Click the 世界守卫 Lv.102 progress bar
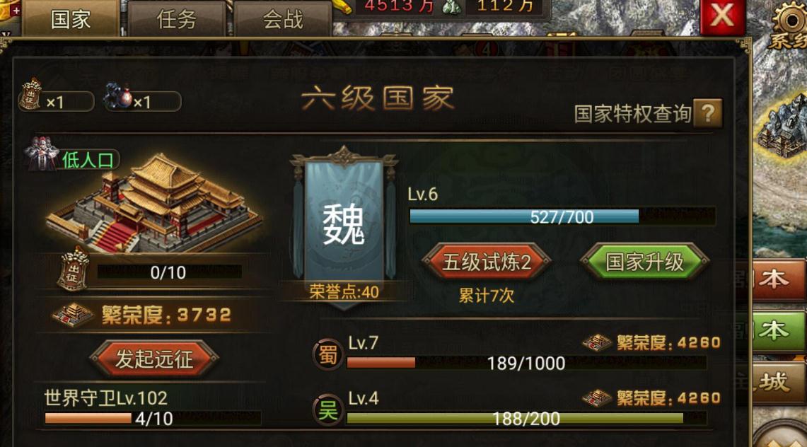Viewport: 807px width, 447px height. tap(153, 418)
